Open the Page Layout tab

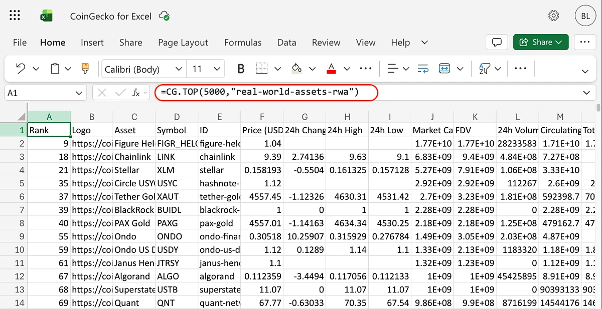coord(183,43)
